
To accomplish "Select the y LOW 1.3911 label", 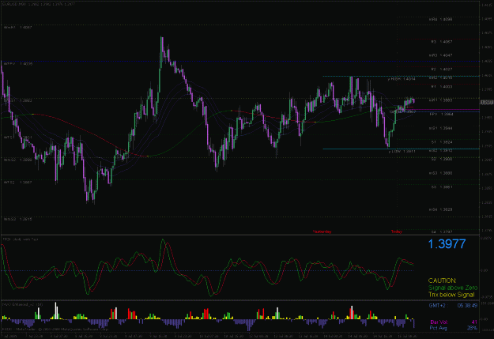I will click(402, 152).
